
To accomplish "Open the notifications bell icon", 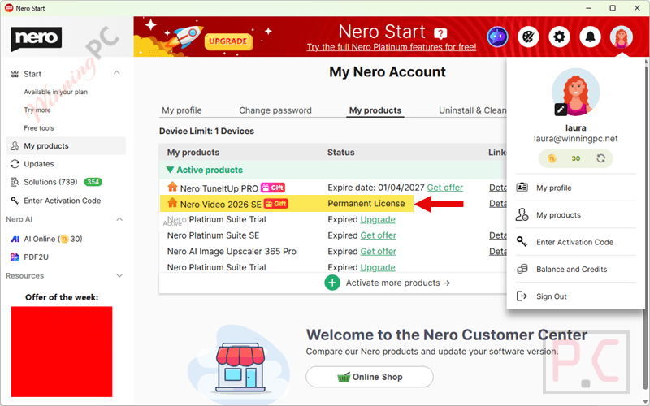I will tap(590, 37).
